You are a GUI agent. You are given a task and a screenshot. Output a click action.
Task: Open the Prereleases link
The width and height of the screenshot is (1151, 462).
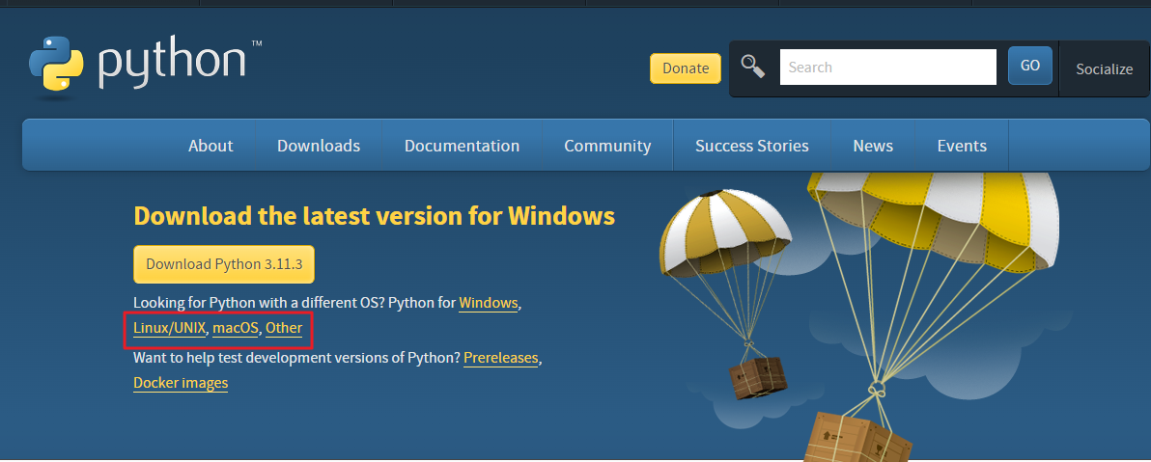501,358
